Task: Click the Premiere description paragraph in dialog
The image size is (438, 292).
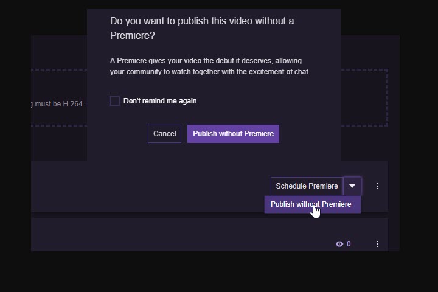Action: [x=209, y=66]
